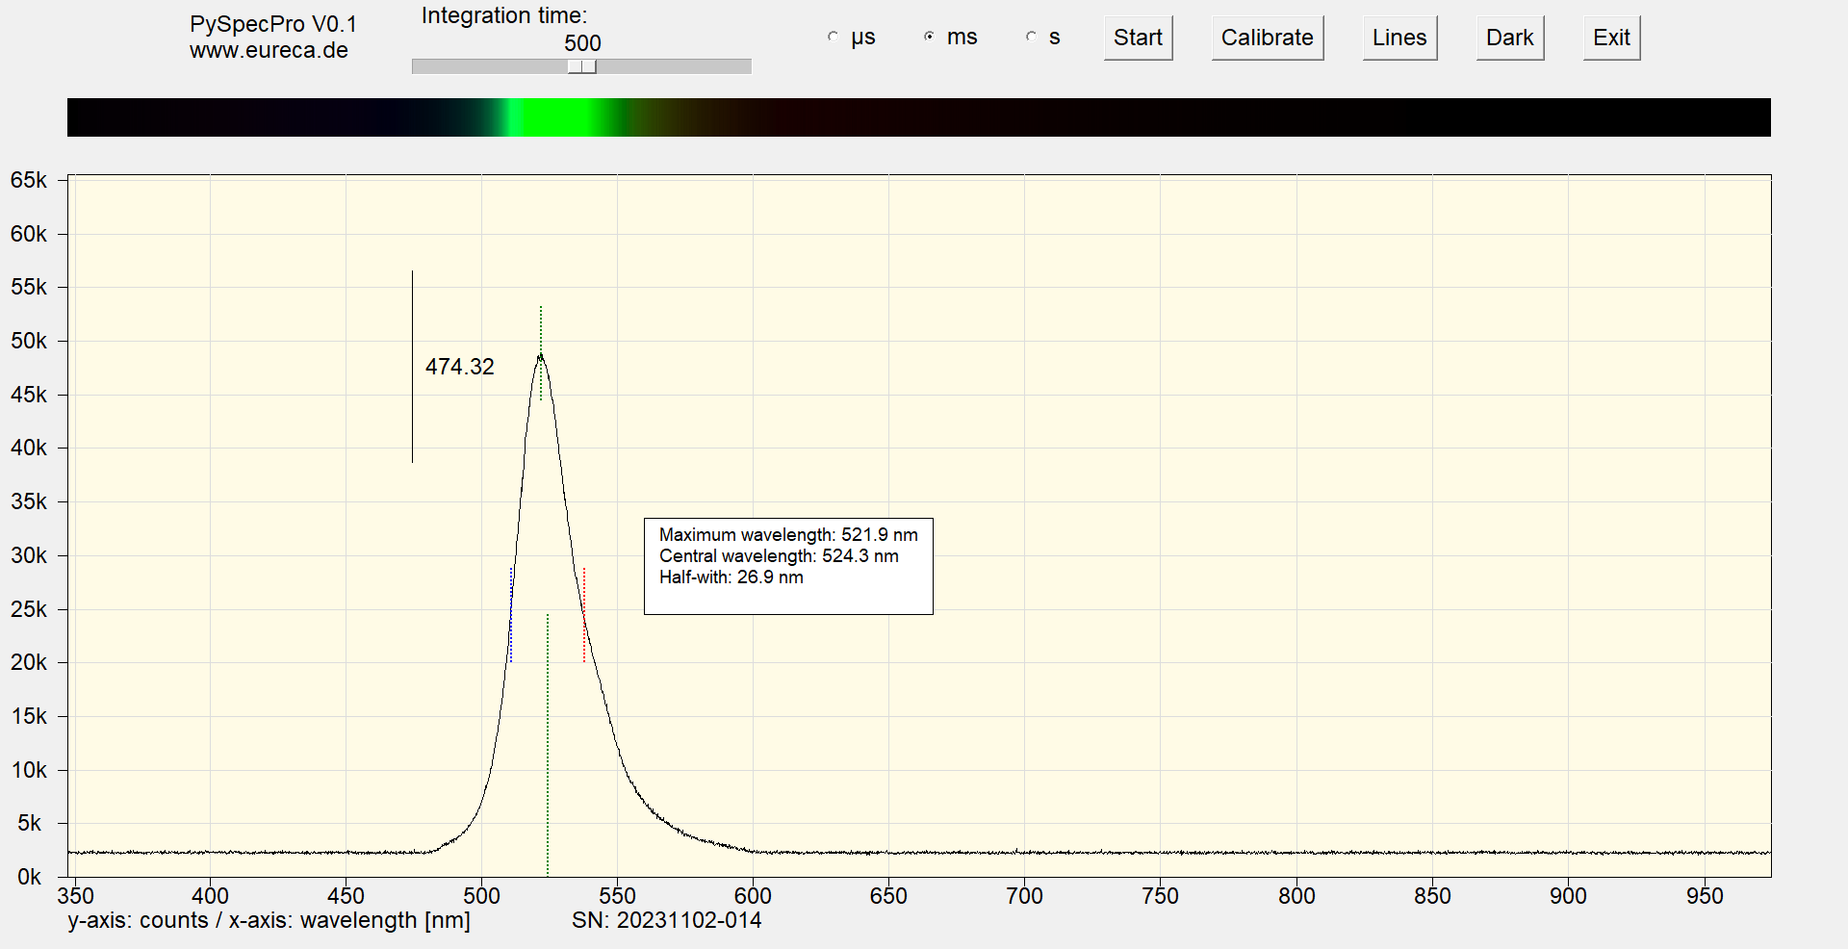Choose the s (seconds) radio button
1848x949 pixels.
coord(1031,37)
